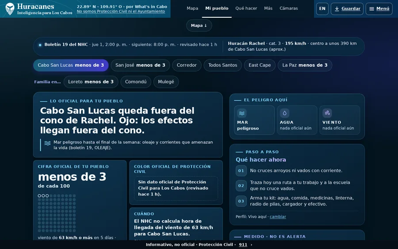Click the Guardar button
This screenshot has width=398, height=249.
coord(347,9)
